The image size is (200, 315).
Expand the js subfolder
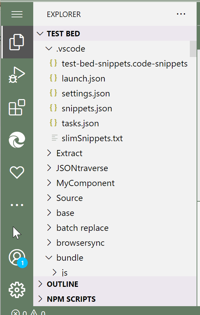(54, 273)
